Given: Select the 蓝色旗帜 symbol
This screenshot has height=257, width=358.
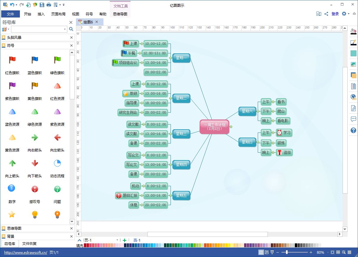Looking at the screenshot, I should (35, 60).
